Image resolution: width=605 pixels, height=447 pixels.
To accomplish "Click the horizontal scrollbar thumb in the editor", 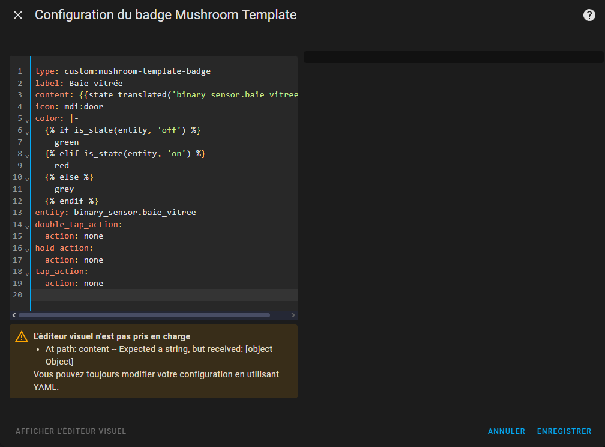I will (144, 315).
